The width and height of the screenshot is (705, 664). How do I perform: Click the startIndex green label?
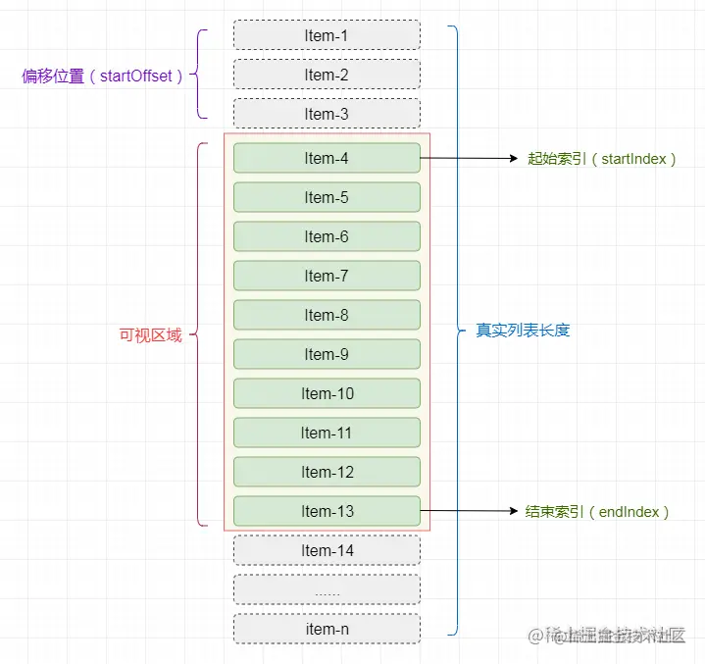pos(602,159)
